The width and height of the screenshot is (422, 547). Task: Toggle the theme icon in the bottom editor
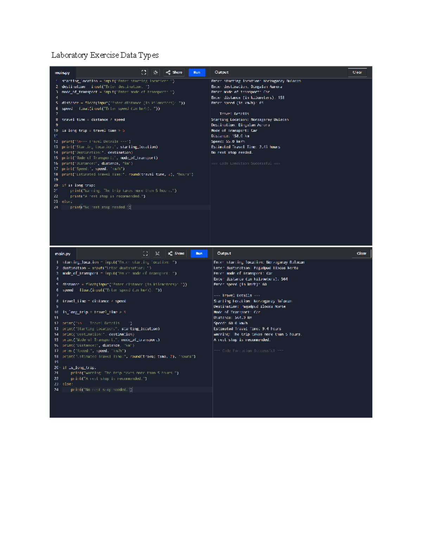click(x=158, y=254)
